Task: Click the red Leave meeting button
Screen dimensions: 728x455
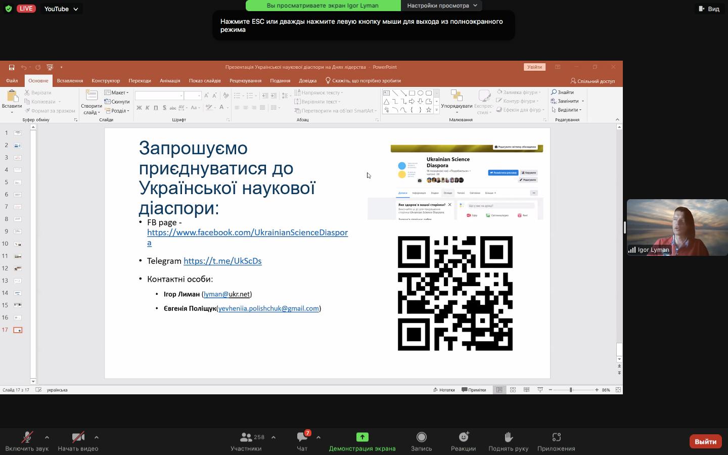Action: (x=705, y=441)
